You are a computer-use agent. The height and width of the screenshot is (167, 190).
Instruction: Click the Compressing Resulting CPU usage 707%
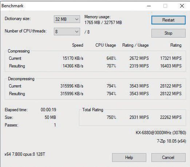click(111, 66)
